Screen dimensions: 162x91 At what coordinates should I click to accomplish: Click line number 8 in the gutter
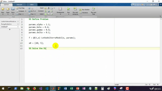22,38
